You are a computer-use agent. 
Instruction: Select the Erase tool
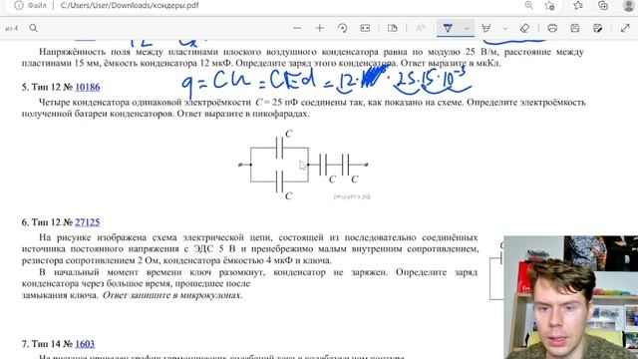pos(524,28)
